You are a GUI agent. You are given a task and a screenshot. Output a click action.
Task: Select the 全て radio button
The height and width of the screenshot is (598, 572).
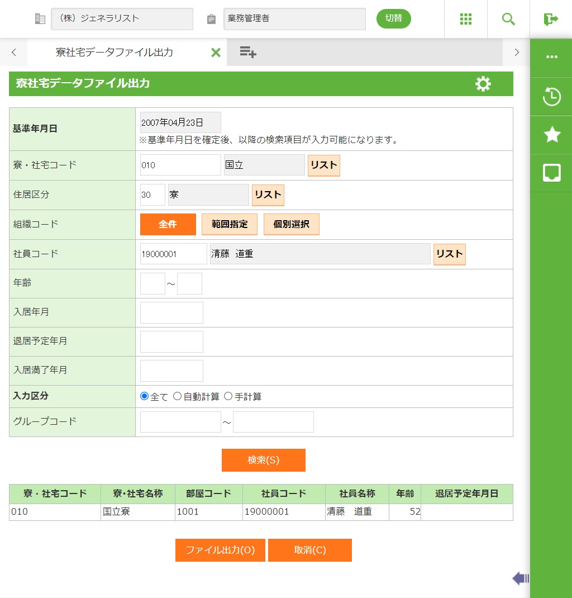(145, 396)
